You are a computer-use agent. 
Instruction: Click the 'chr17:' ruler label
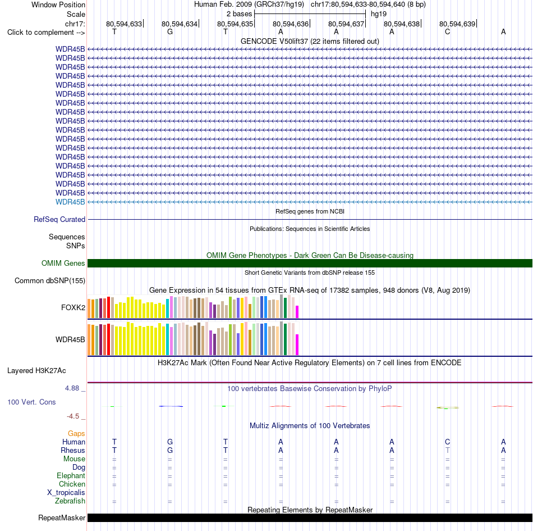(x=75, y=24)
